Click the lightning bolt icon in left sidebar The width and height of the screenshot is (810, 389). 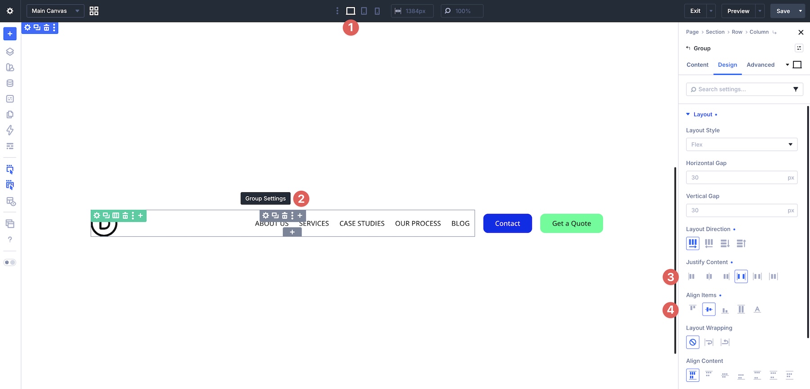click(10, 130)
